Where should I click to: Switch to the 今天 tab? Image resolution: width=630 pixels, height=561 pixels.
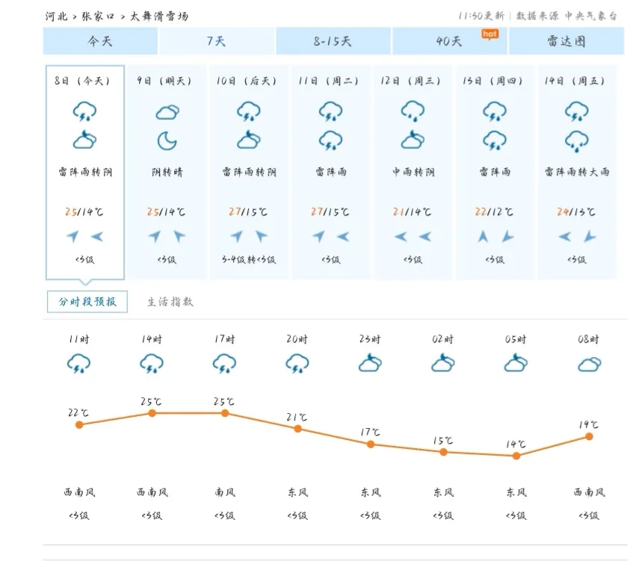coord(100,40)
